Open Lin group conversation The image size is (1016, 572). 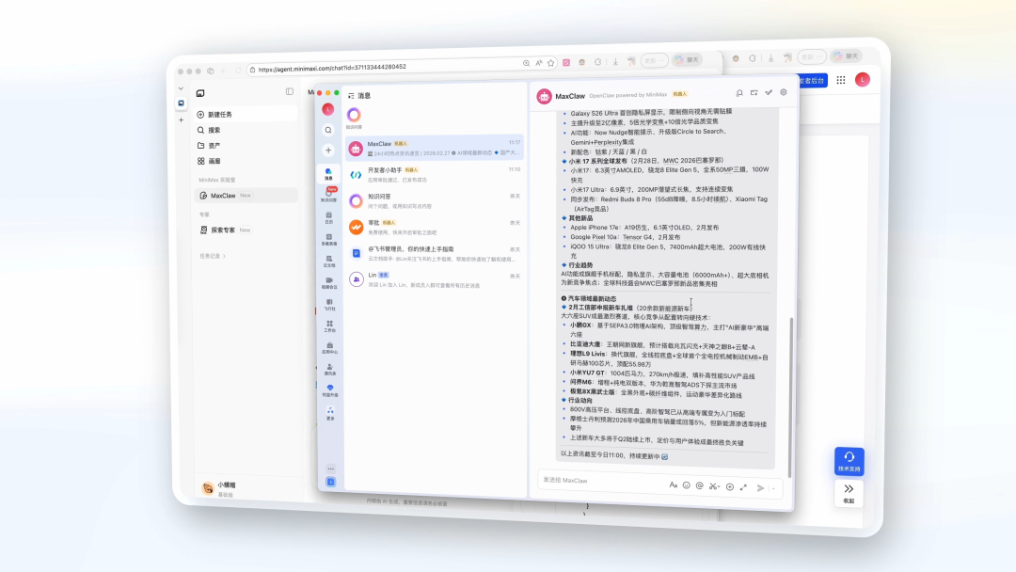[x=435, y=279]
